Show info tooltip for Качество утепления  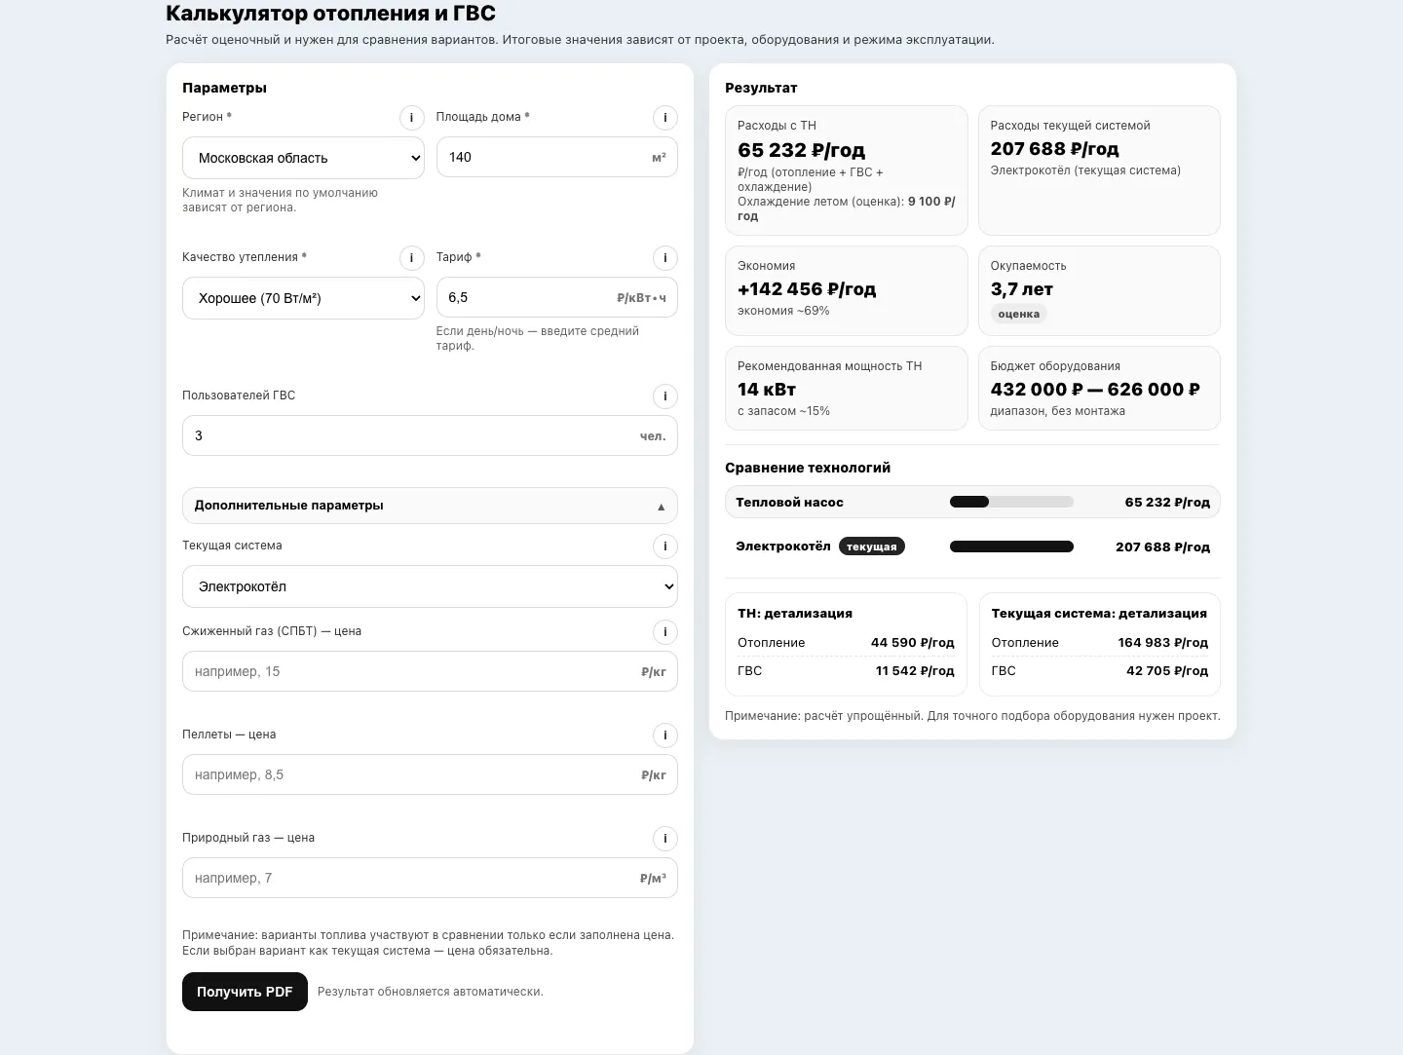click(411, 258)
